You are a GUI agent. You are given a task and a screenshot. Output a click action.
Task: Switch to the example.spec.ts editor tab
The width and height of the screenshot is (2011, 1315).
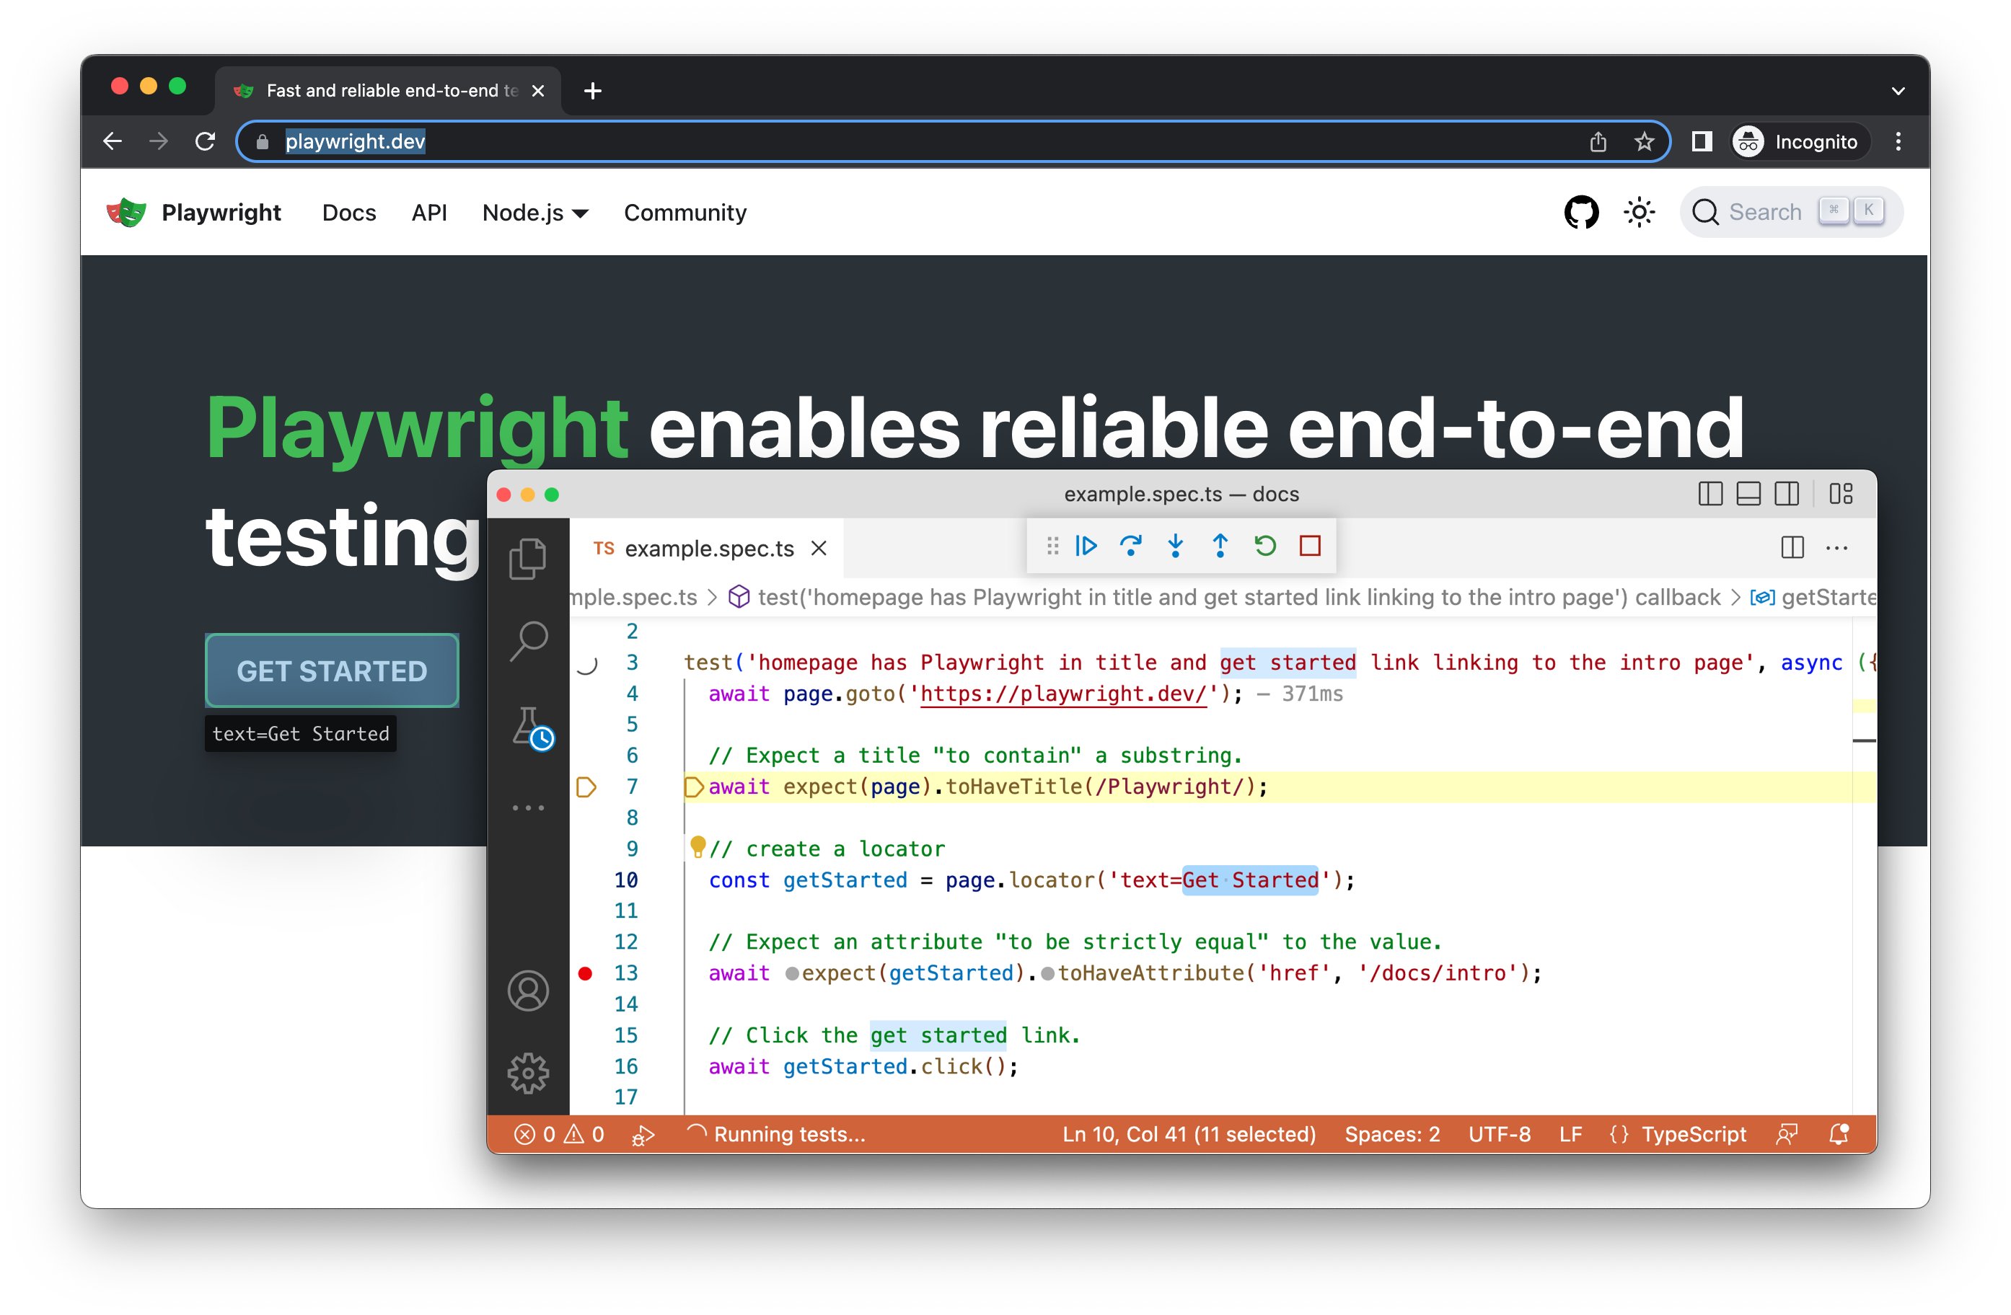pyautogui.click(x=709, y=548)
